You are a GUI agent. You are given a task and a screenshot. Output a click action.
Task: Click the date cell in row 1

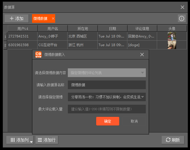coord(112,36)
